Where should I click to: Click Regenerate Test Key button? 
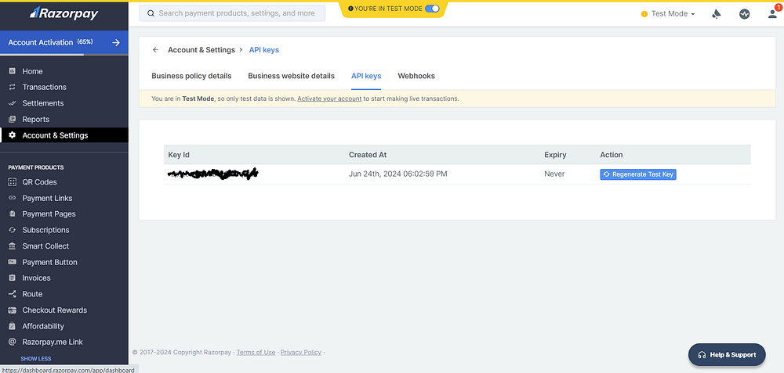(x=638, y=174)
